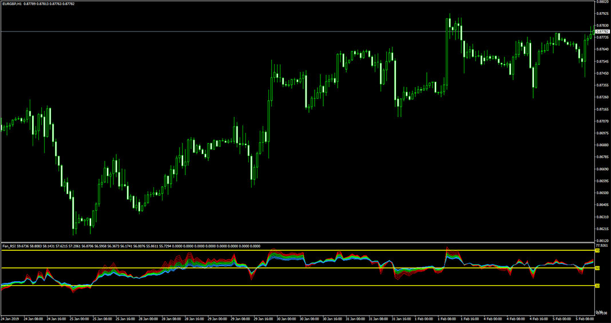Click the 5 Feb 00:00 time label
This screenshot has width=611, height=323.
point(561,318)
